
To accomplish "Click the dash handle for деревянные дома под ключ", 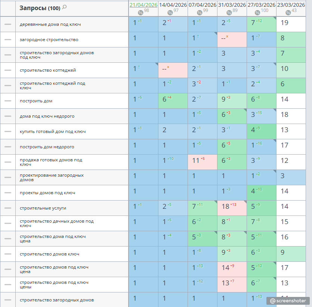I will [8, 24].
